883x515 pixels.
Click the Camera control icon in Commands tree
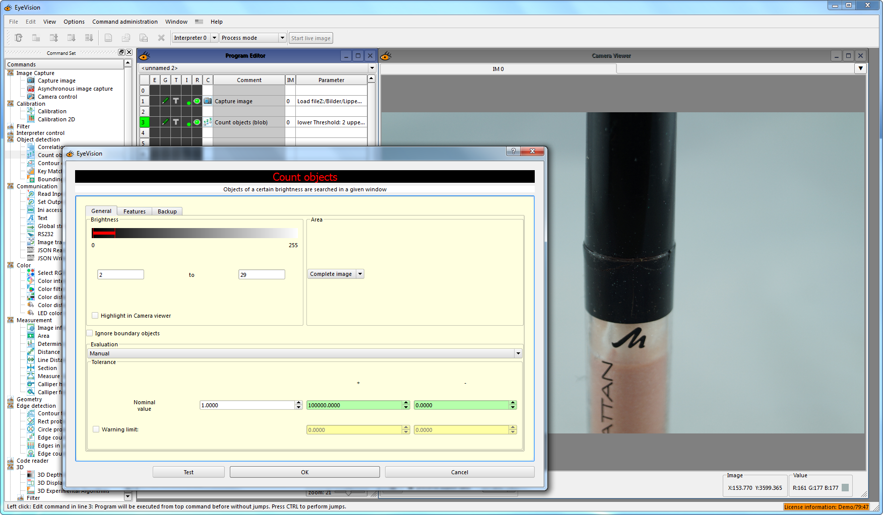[x=31, y=97]
